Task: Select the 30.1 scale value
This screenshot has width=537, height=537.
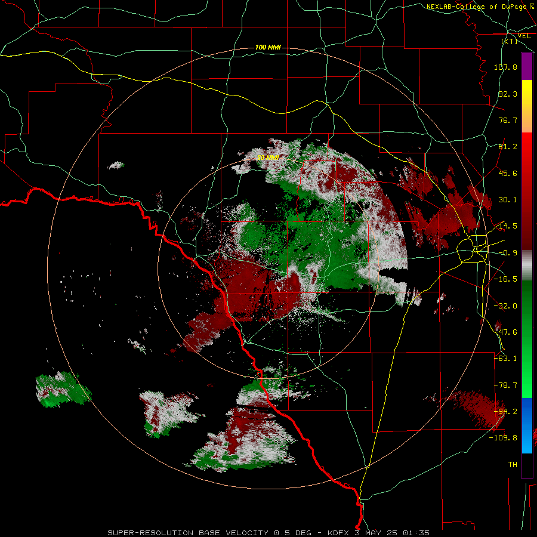Action: point(508,200)
